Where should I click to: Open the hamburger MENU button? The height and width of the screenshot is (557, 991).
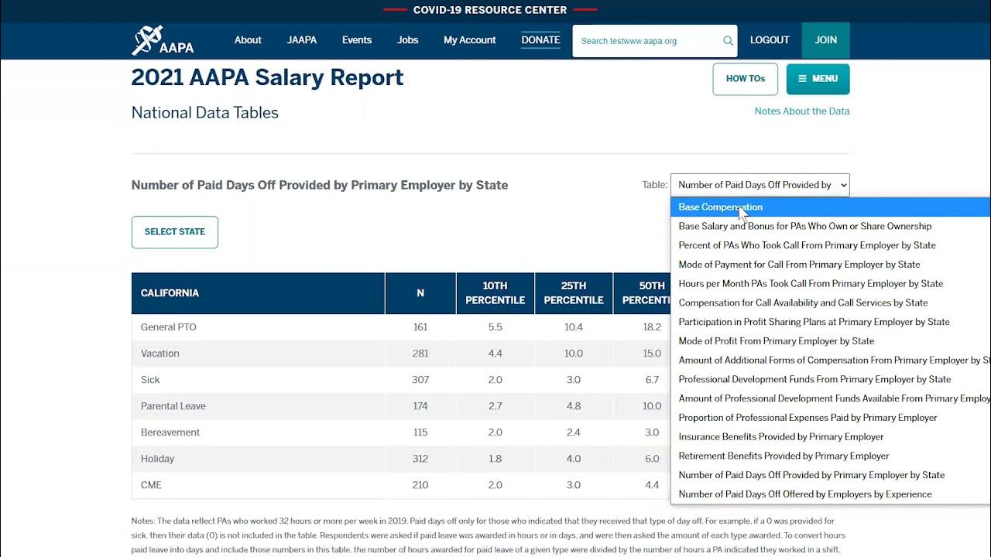tap(818, 79)
